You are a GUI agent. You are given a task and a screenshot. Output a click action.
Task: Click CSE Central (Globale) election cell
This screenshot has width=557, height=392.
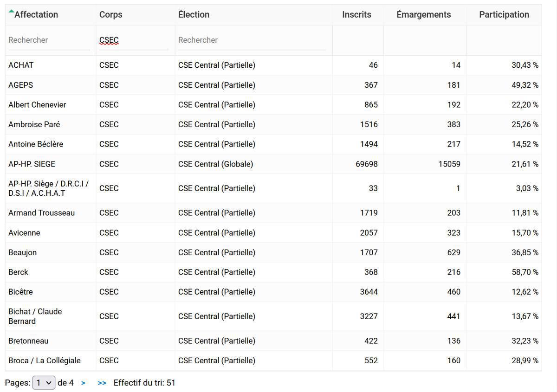[215, 164]
